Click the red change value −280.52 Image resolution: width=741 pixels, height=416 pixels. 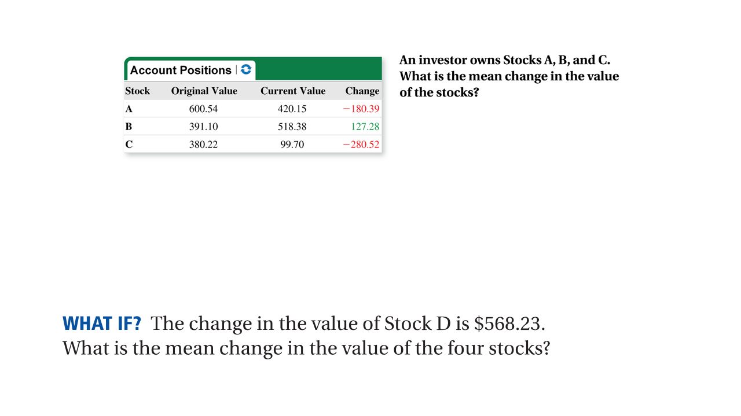coord(361,144)
